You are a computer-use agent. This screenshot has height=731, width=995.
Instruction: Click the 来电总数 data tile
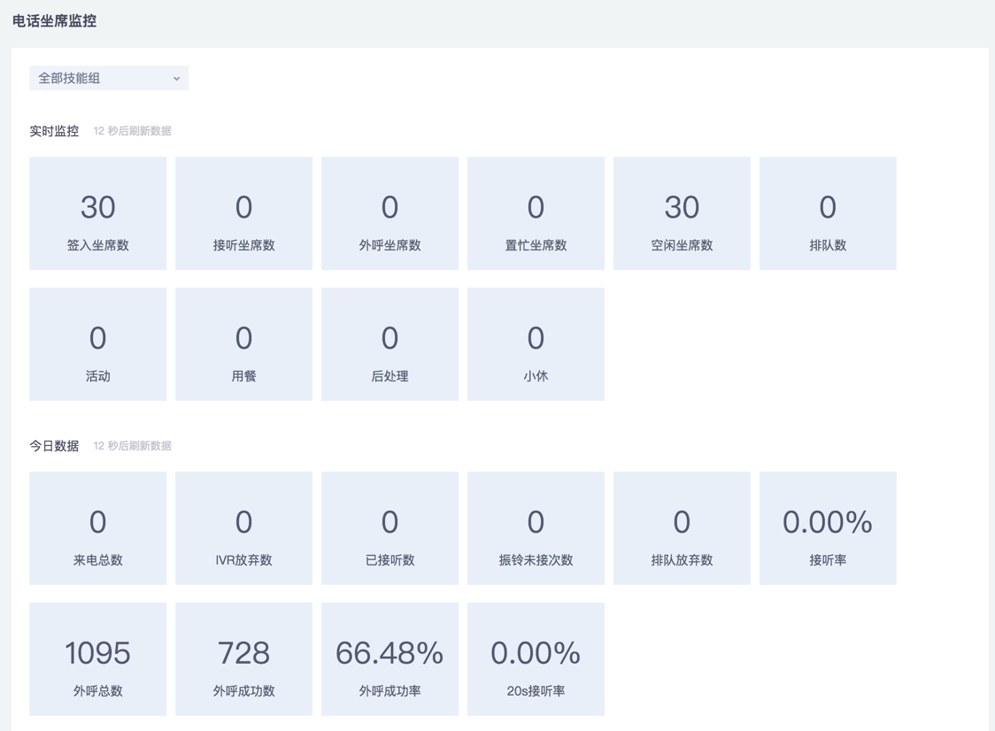click(x=97, y=528)
